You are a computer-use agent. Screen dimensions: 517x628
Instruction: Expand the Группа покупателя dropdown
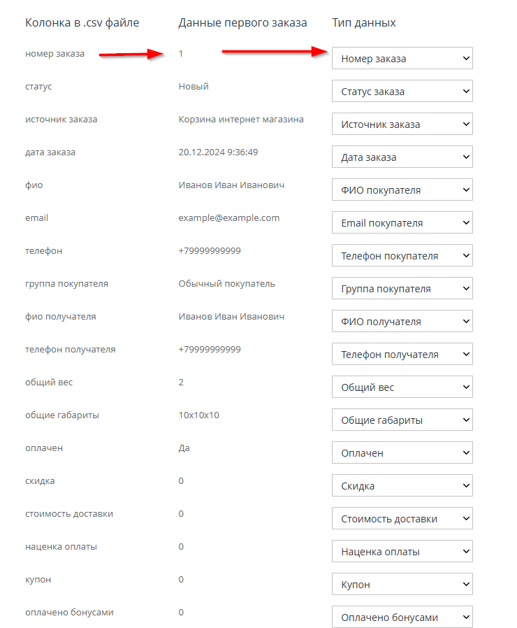[x=402, y=289]
